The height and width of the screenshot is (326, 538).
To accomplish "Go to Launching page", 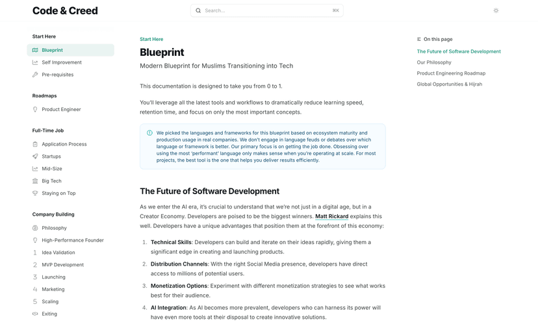I will (71, 277).
